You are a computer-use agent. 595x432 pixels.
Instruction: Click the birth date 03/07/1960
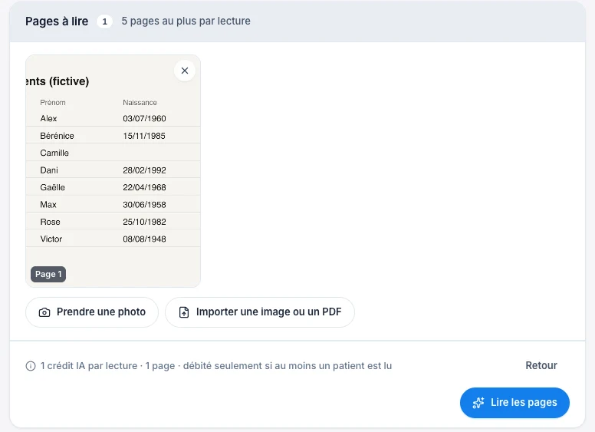(x=144, y=118)
